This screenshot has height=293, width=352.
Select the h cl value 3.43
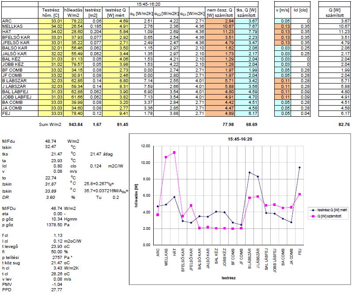(58, 268)
